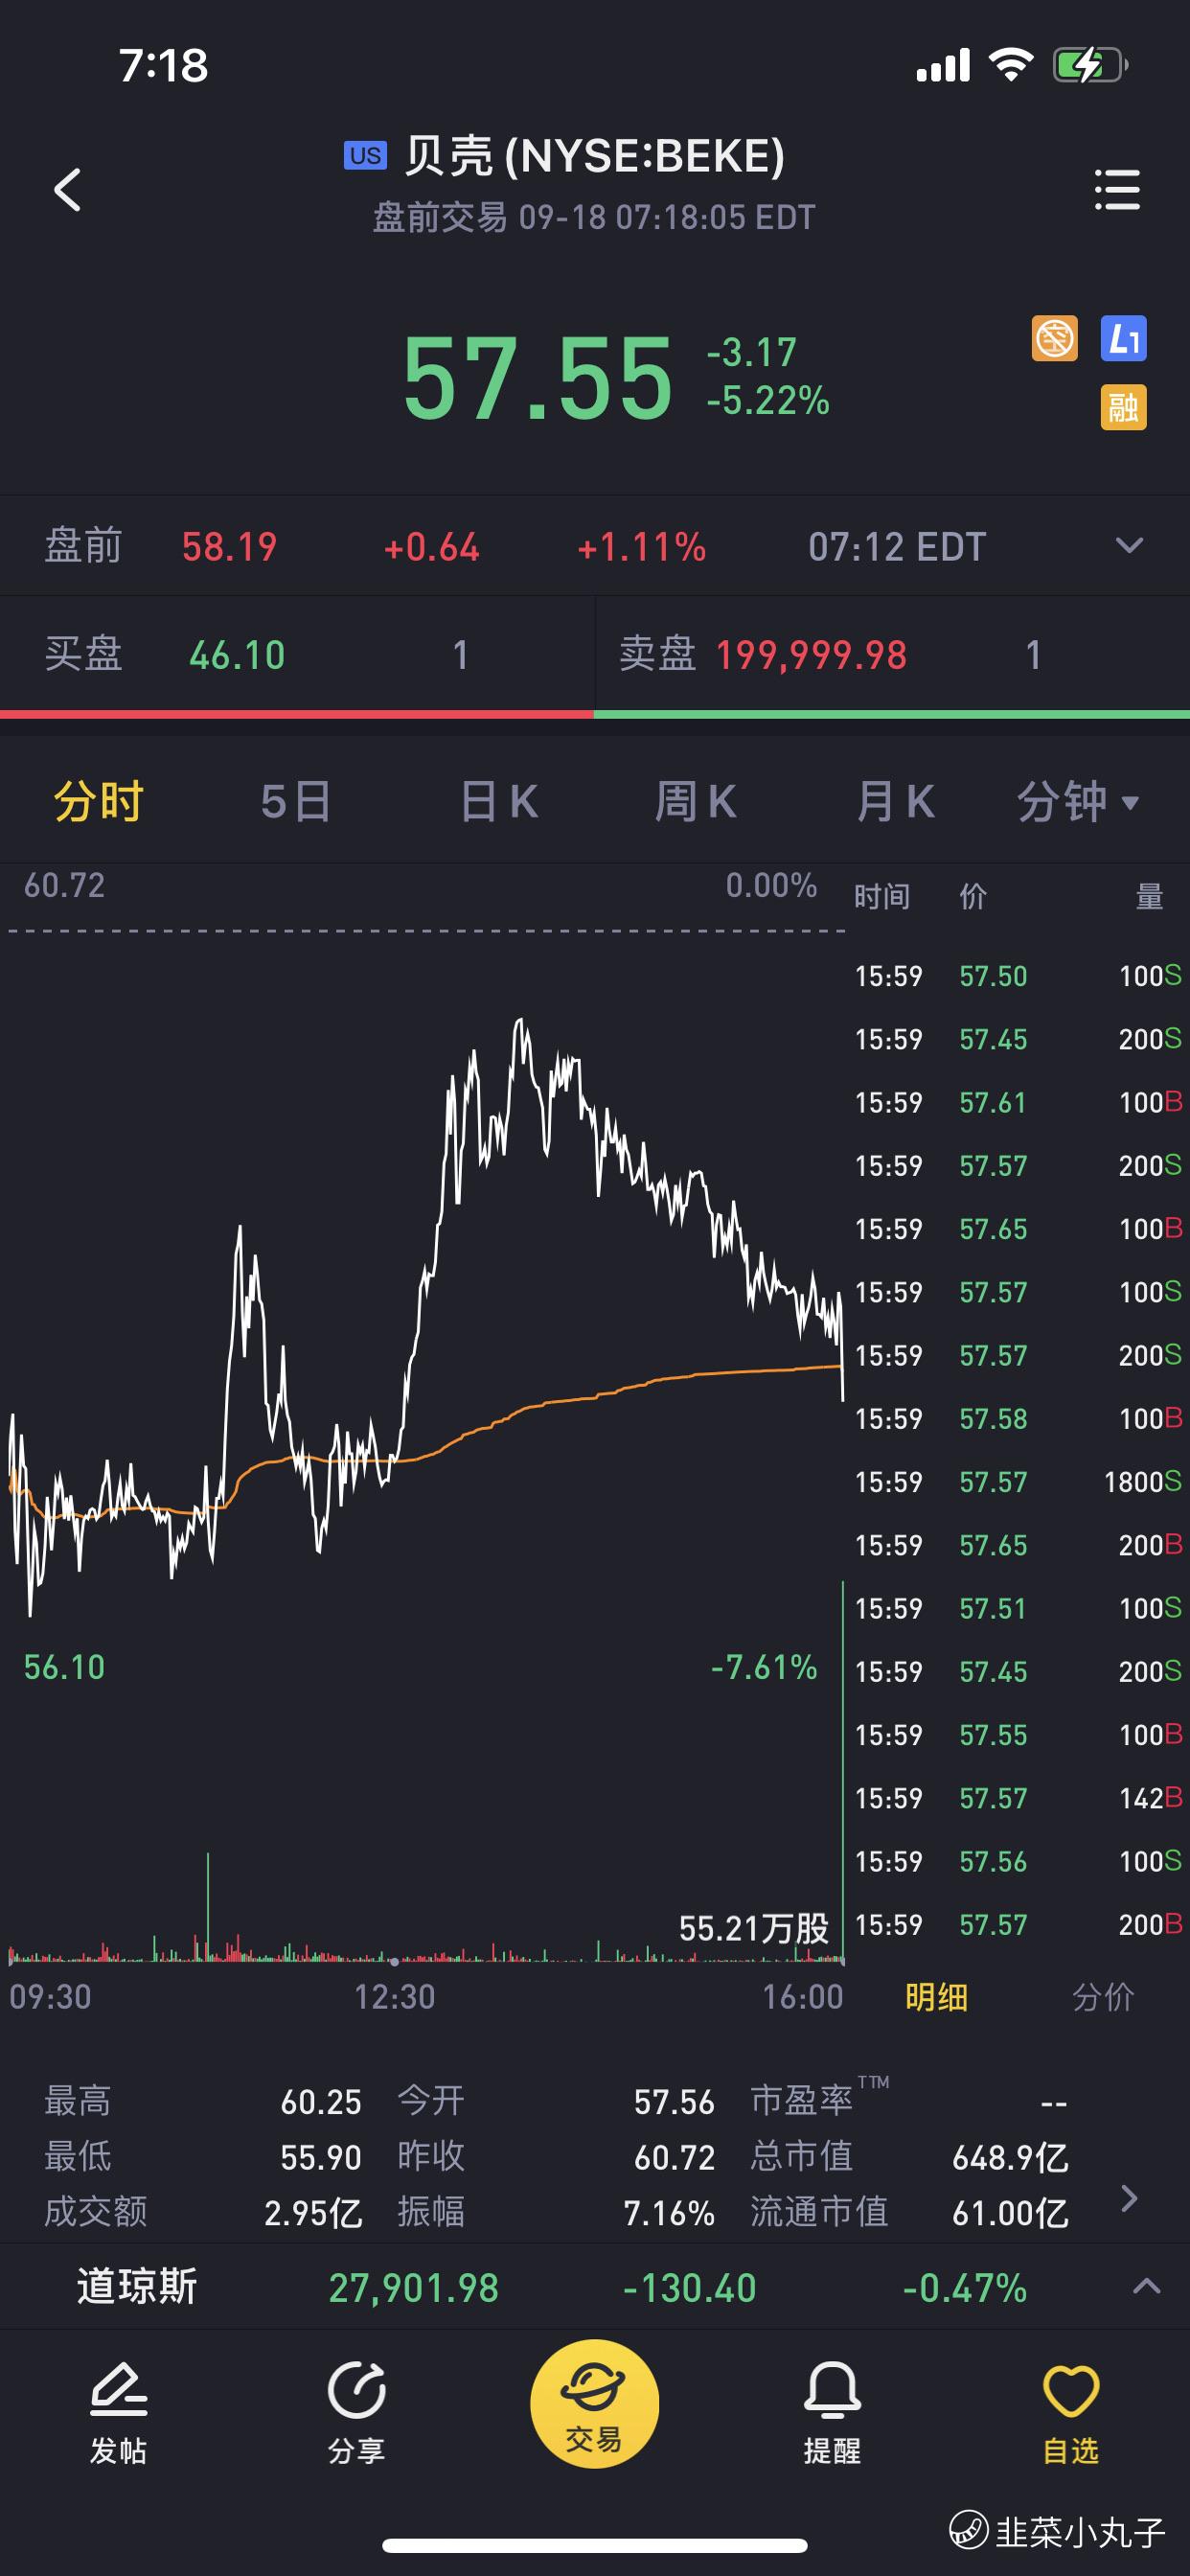Open the 分钟 minute interval dropdown

point(1078,802)
